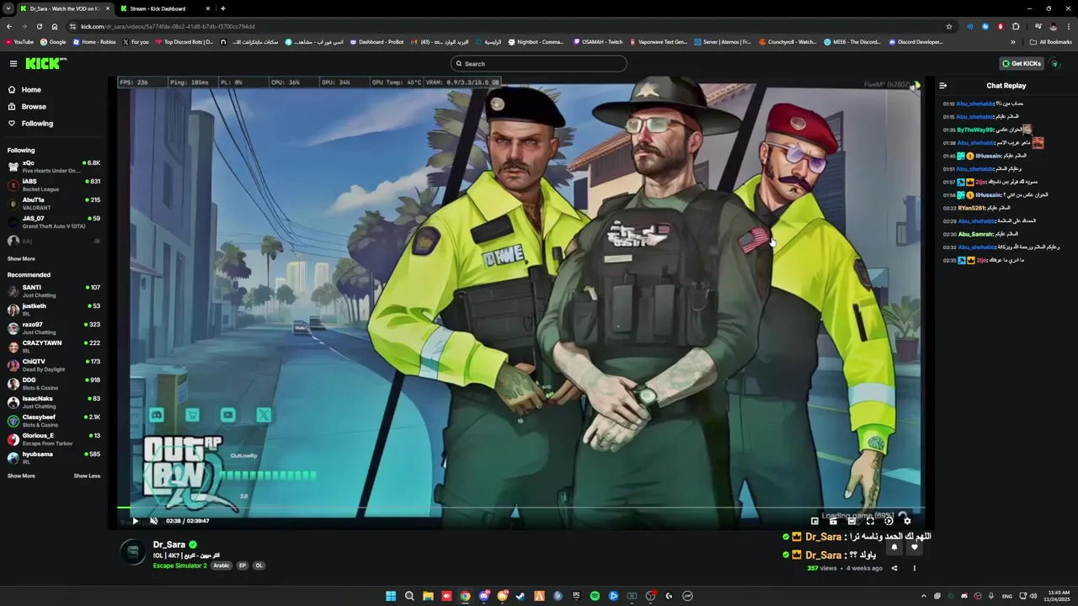Collapse the Chat Replay panel
The height and width of the screenshot is (606, 1078).
[943, 86]
